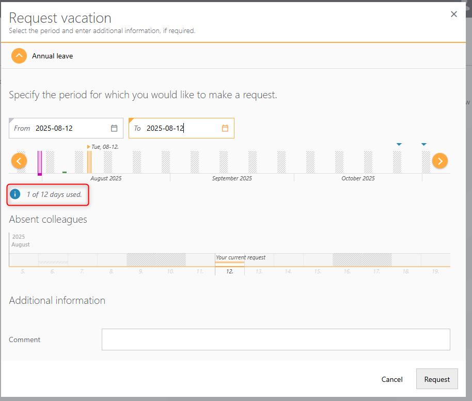Click the small green timeline marker
This screenshot has width=472, height=401.
[65, 172]
